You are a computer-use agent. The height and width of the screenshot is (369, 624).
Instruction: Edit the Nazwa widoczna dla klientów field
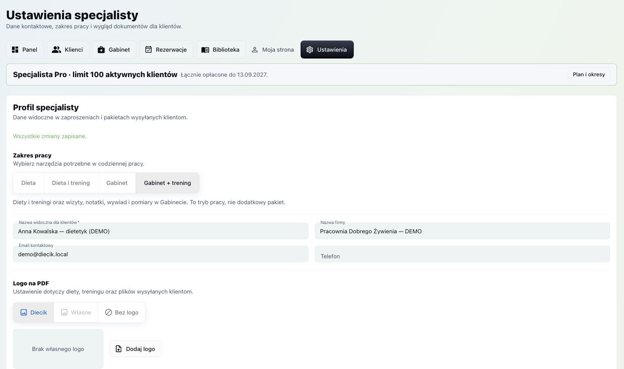[x=161, y=231]
